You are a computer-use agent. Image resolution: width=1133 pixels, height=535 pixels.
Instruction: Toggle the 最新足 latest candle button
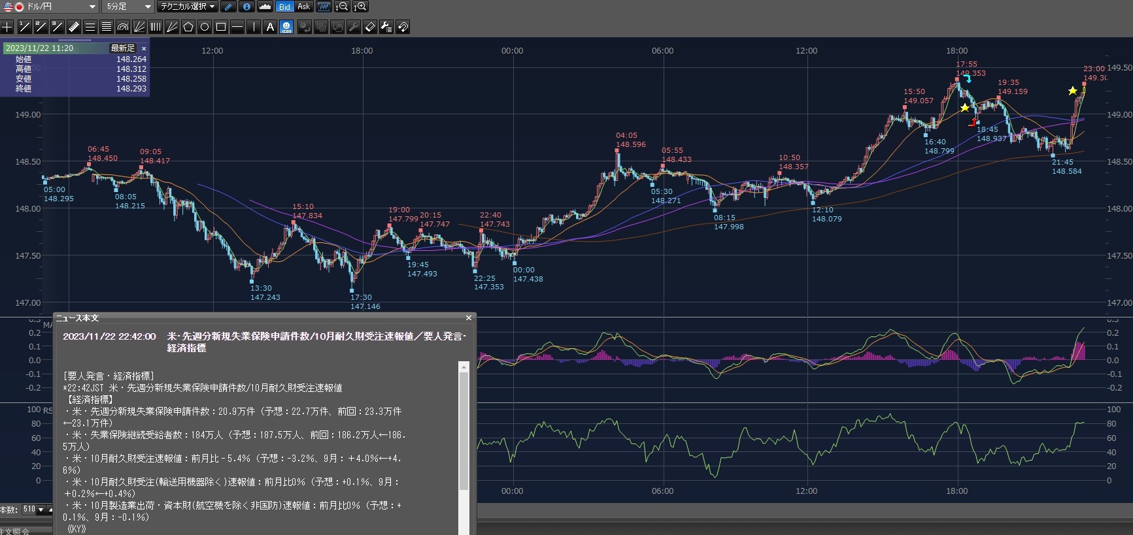click(x=122, y=48)
